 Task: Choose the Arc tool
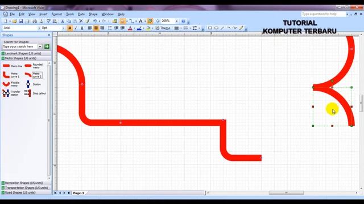click(x=229, y=28)
